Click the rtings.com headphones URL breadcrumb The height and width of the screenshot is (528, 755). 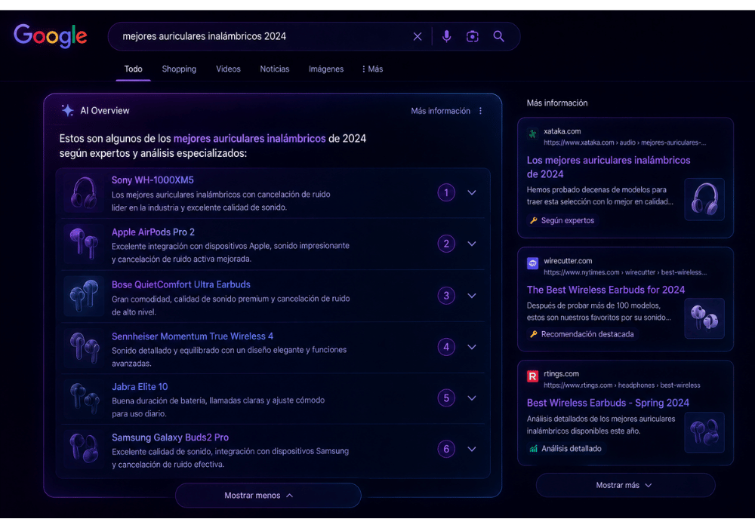621,385
